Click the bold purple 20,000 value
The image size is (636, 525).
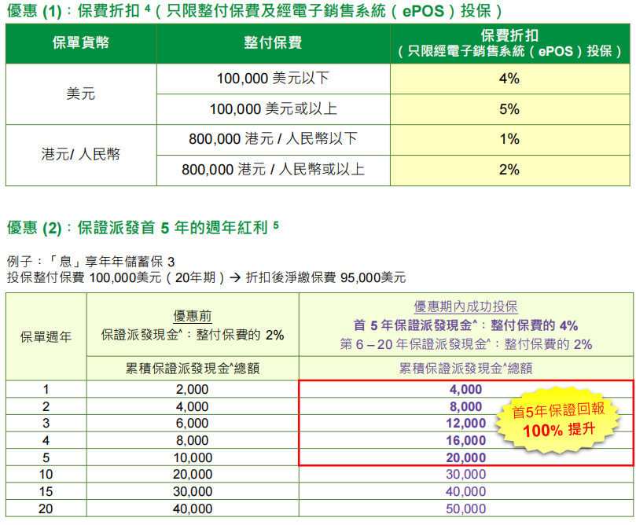click(x=465, y=457)
